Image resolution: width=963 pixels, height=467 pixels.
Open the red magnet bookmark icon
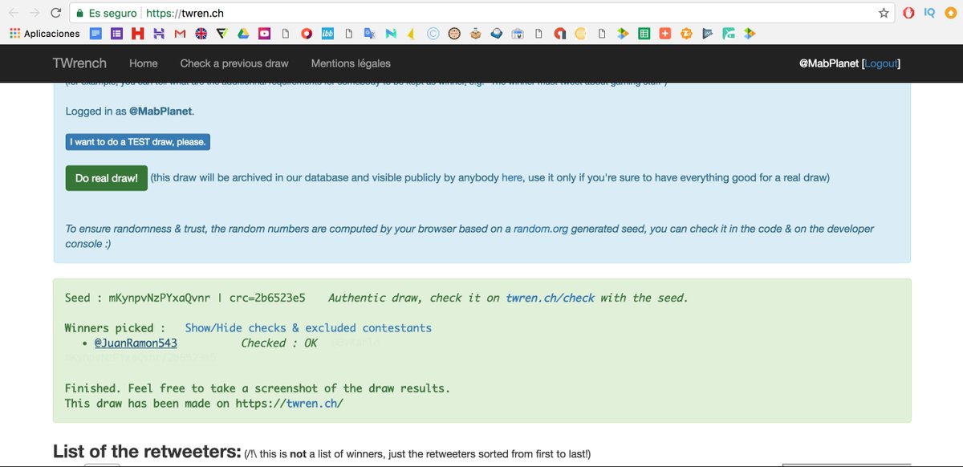(559, 34)
